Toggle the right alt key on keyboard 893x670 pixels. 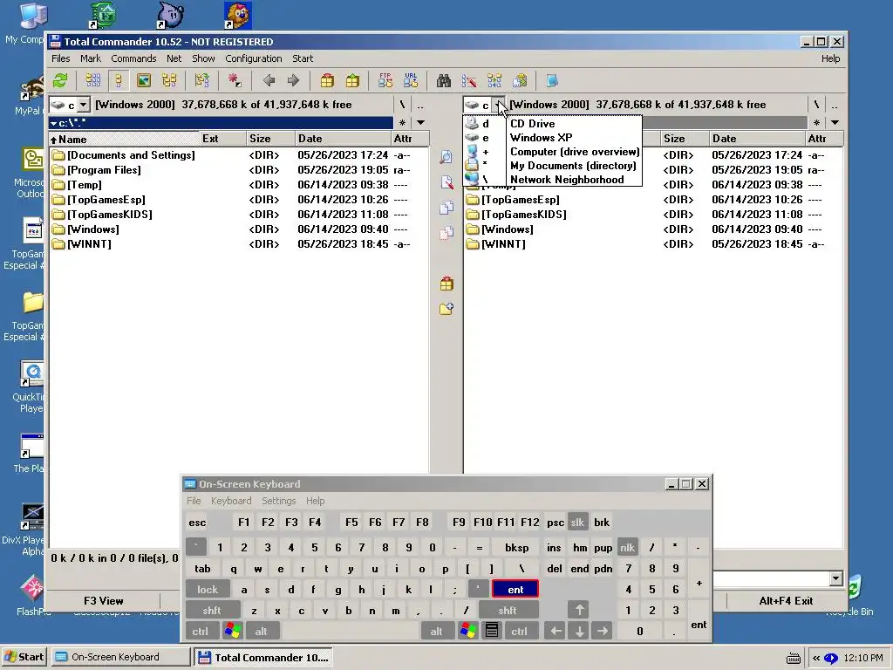[436, 632]
